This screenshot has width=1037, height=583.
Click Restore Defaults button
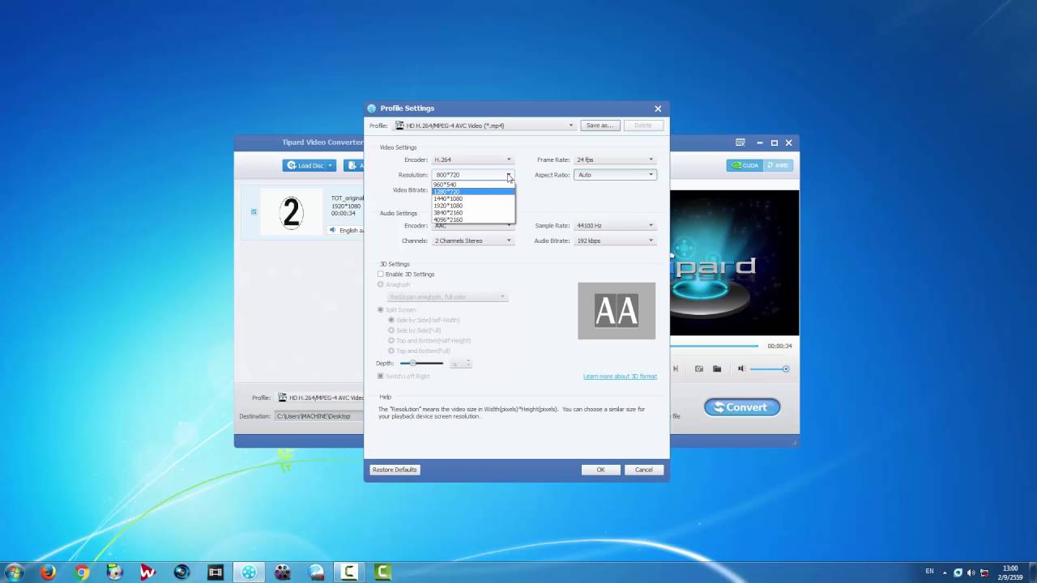click(x=395, y=470)
